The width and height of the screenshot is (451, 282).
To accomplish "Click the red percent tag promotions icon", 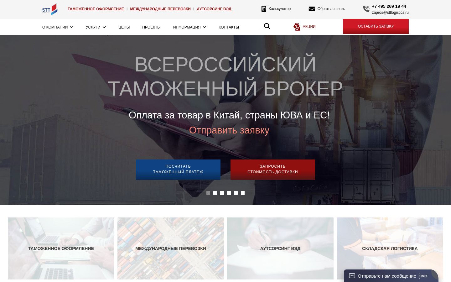I will click(297, 27).
